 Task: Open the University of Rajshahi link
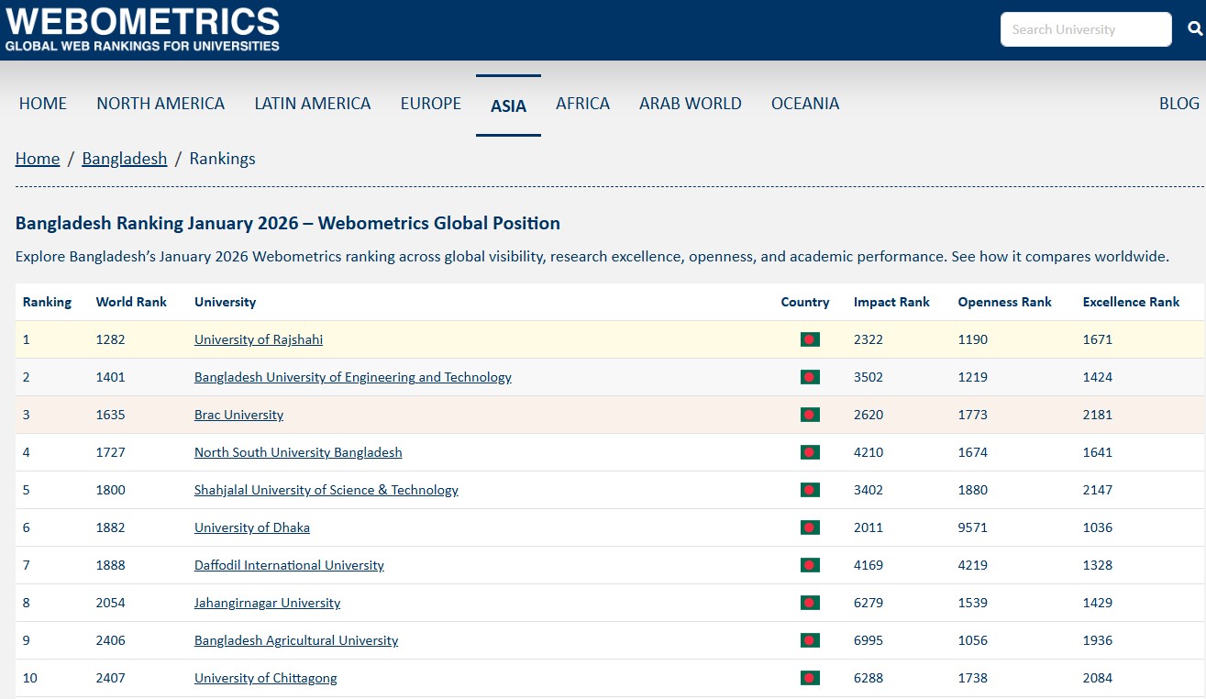[x=259, y=339]
